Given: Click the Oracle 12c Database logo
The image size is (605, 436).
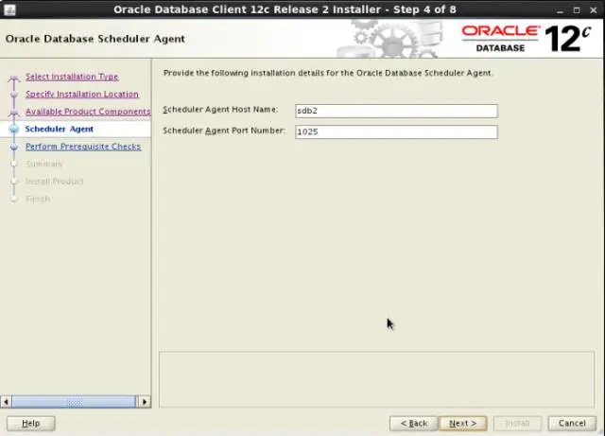Looking at the screenshot, I should [527, 39].
